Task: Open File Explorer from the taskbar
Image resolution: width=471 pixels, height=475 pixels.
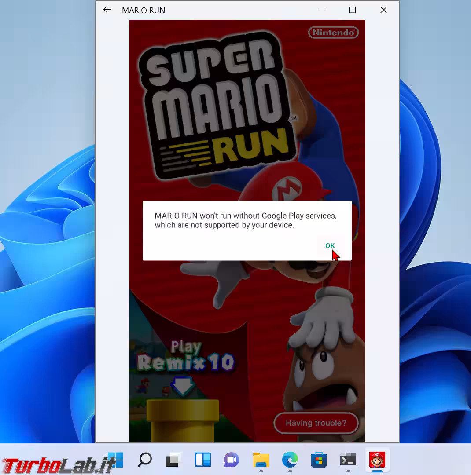Action: click(261, 460)
